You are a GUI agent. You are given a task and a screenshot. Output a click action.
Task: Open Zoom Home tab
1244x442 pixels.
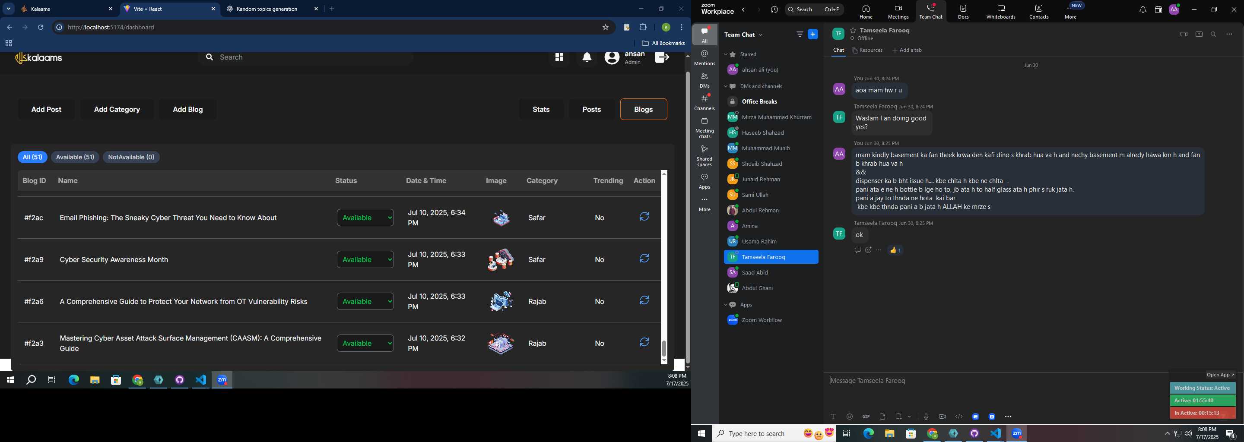pyautogui.click(x=865, y=12)
